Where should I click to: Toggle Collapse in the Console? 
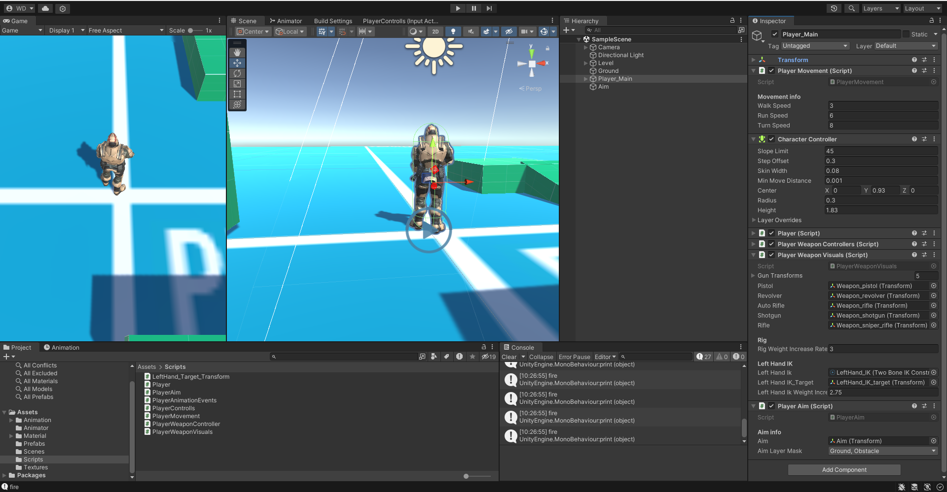(541, 357)
